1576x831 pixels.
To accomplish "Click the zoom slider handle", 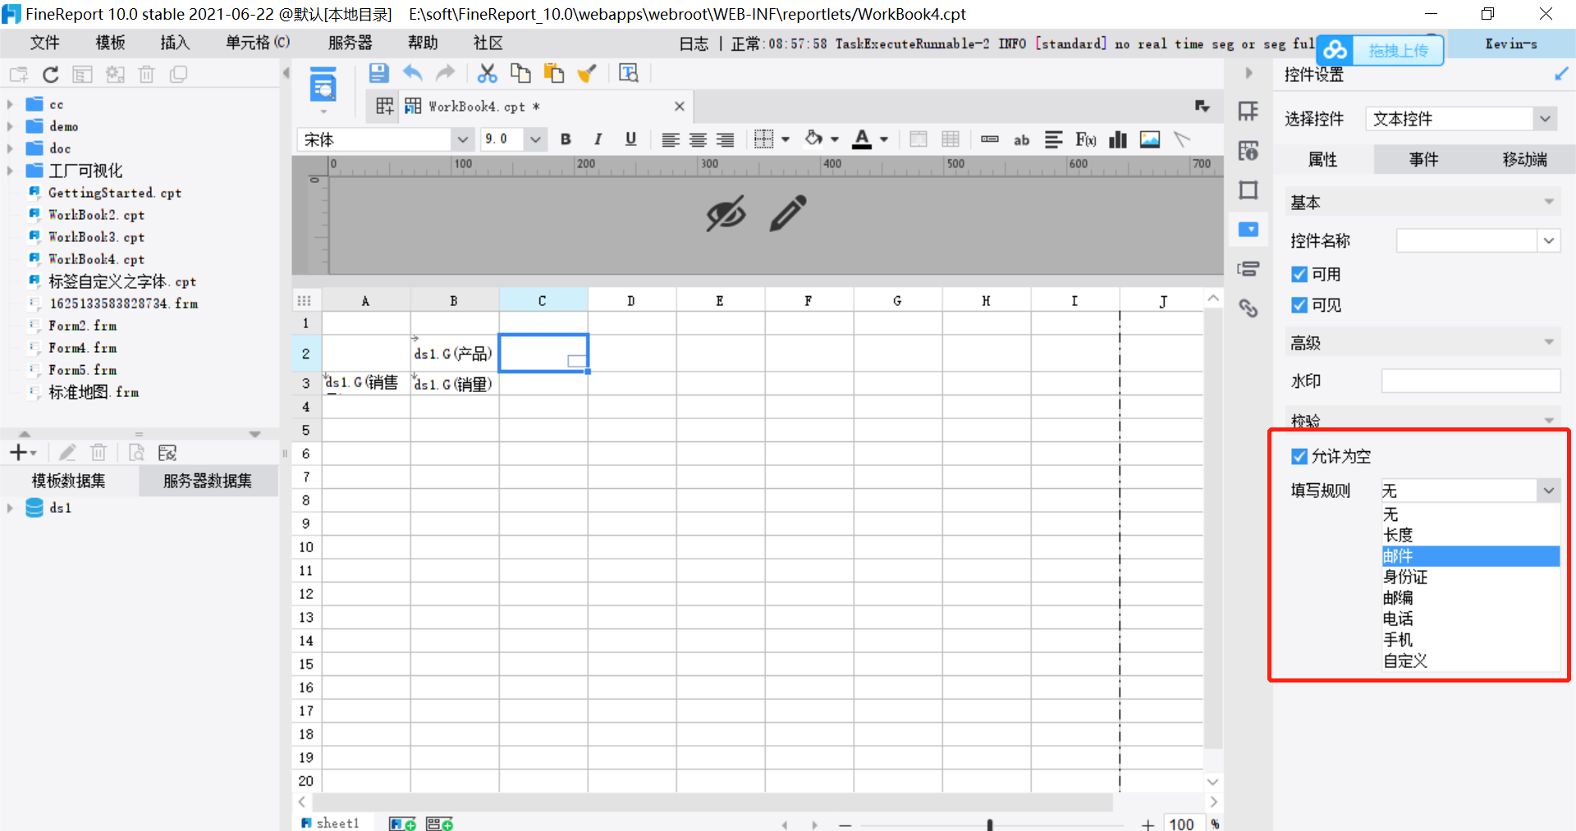I will tap(990, 824).
